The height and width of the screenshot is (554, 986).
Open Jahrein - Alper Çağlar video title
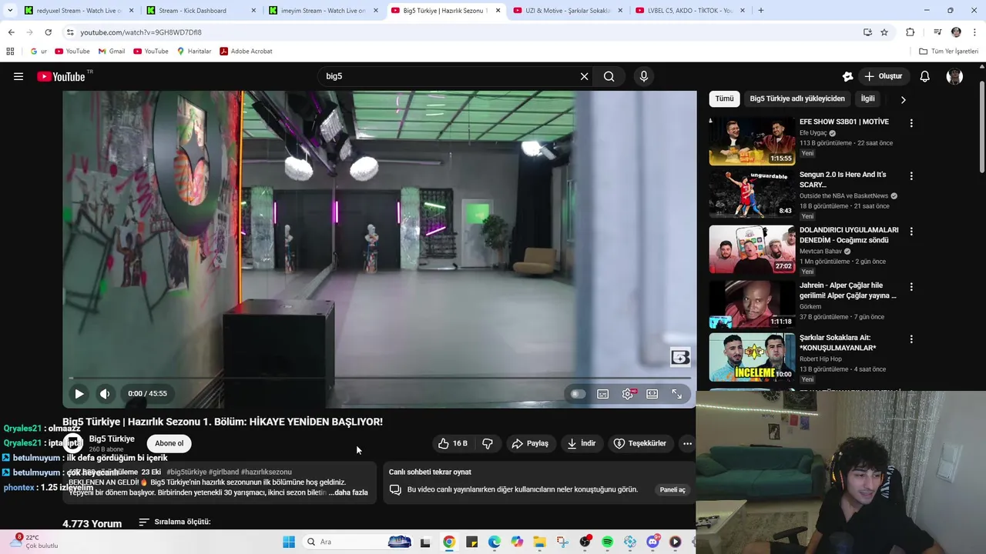(848, 290)
